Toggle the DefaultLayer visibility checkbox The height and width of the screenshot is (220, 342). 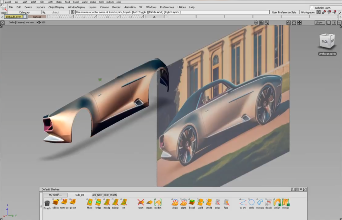pyautogui.click(x=25, y=17)
